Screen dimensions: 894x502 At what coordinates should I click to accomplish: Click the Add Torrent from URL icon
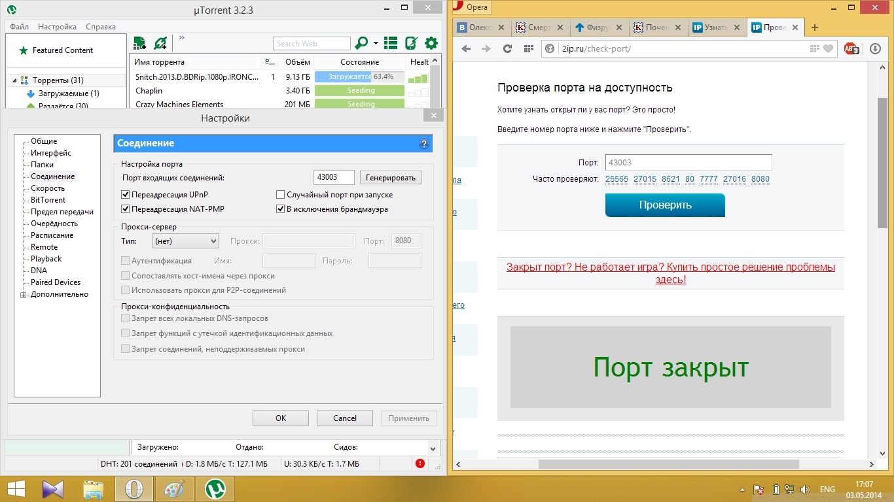coord(160,43)
